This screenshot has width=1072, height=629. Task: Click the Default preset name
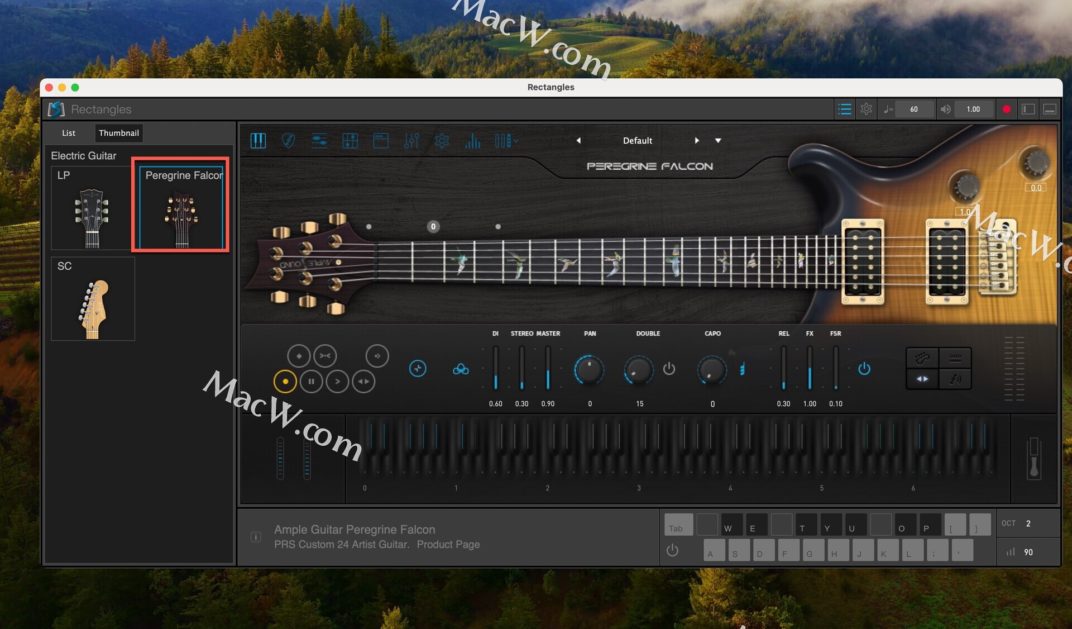click(638, 141)
